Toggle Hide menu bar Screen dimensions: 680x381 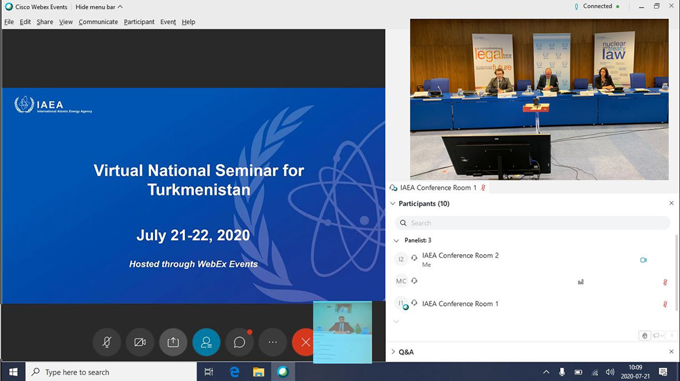(99, 7)
